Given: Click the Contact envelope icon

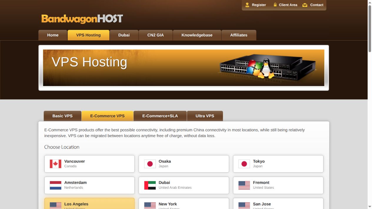Looking at the screenshot, I should click(x=305, y=5).
